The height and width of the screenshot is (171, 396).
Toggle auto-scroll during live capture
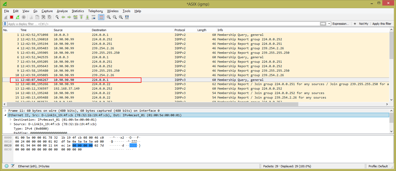[x=93, y=17]
